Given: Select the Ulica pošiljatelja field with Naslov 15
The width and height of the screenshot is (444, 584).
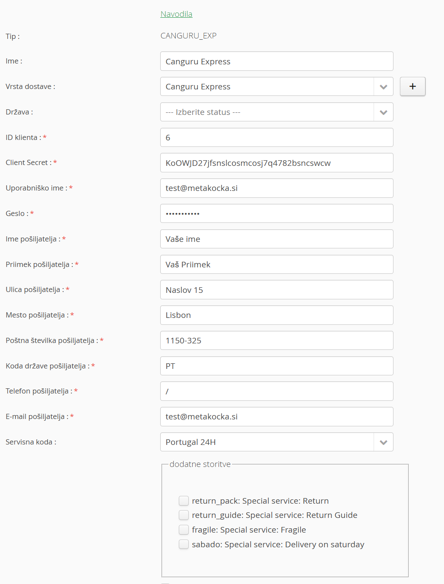Looking at the screenshot, I should [x=276, y=290].
